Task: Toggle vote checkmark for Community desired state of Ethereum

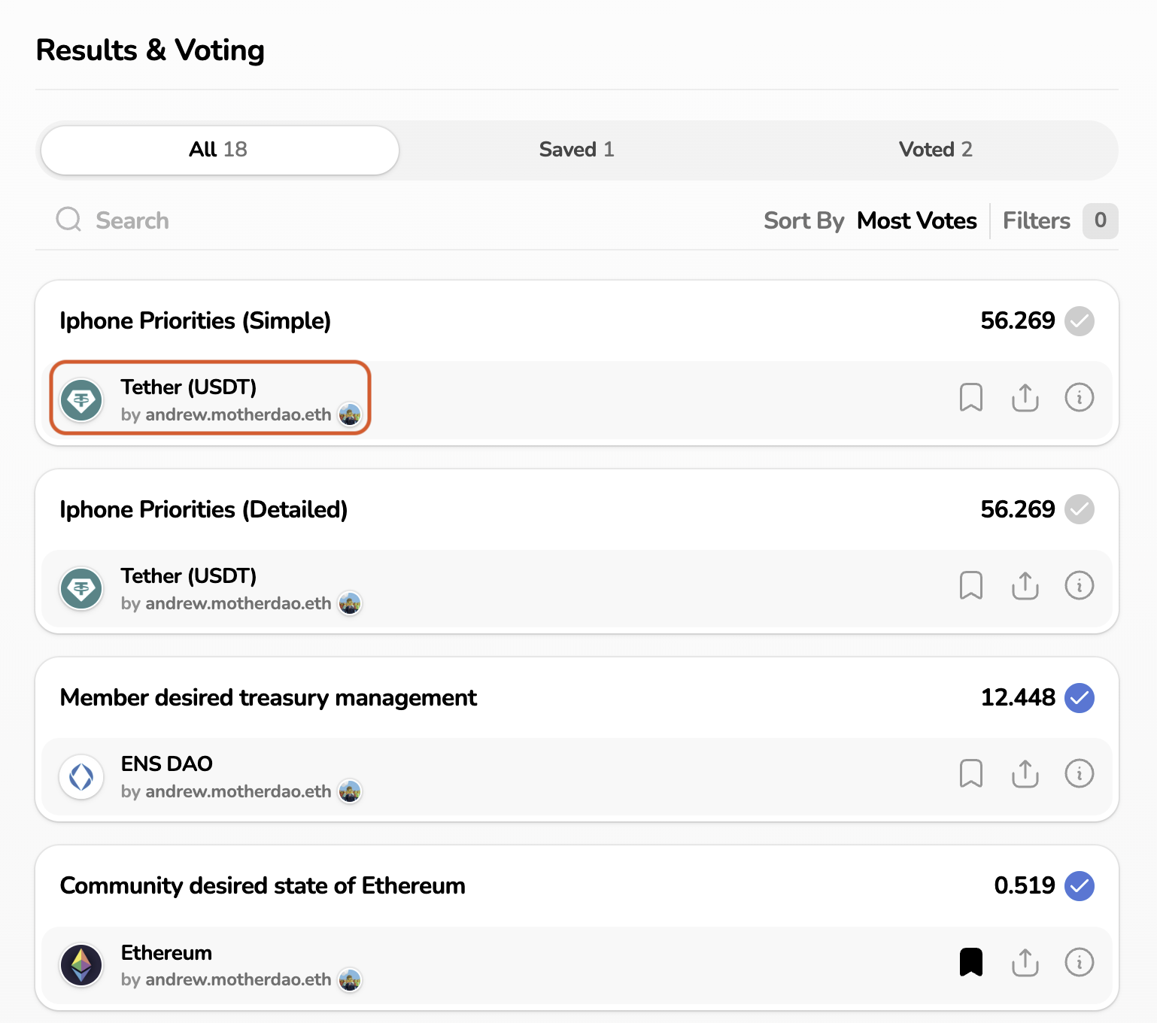Action: click(x=1080, y=886)
